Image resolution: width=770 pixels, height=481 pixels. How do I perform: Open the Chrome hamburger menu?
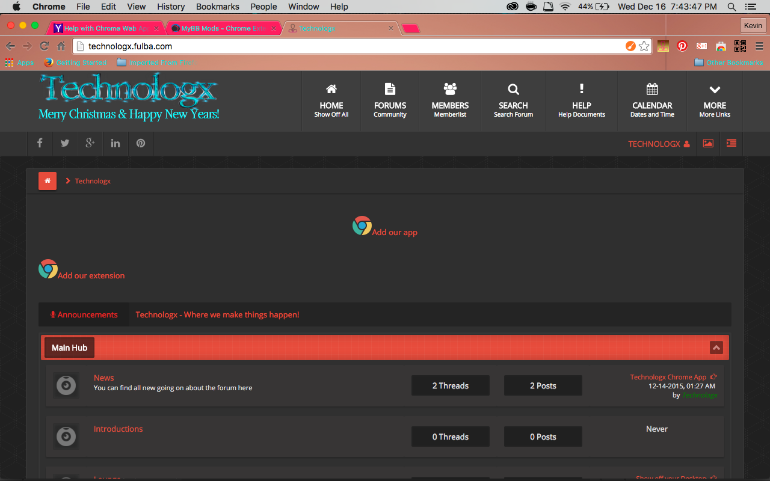click(x=759, y=46)
